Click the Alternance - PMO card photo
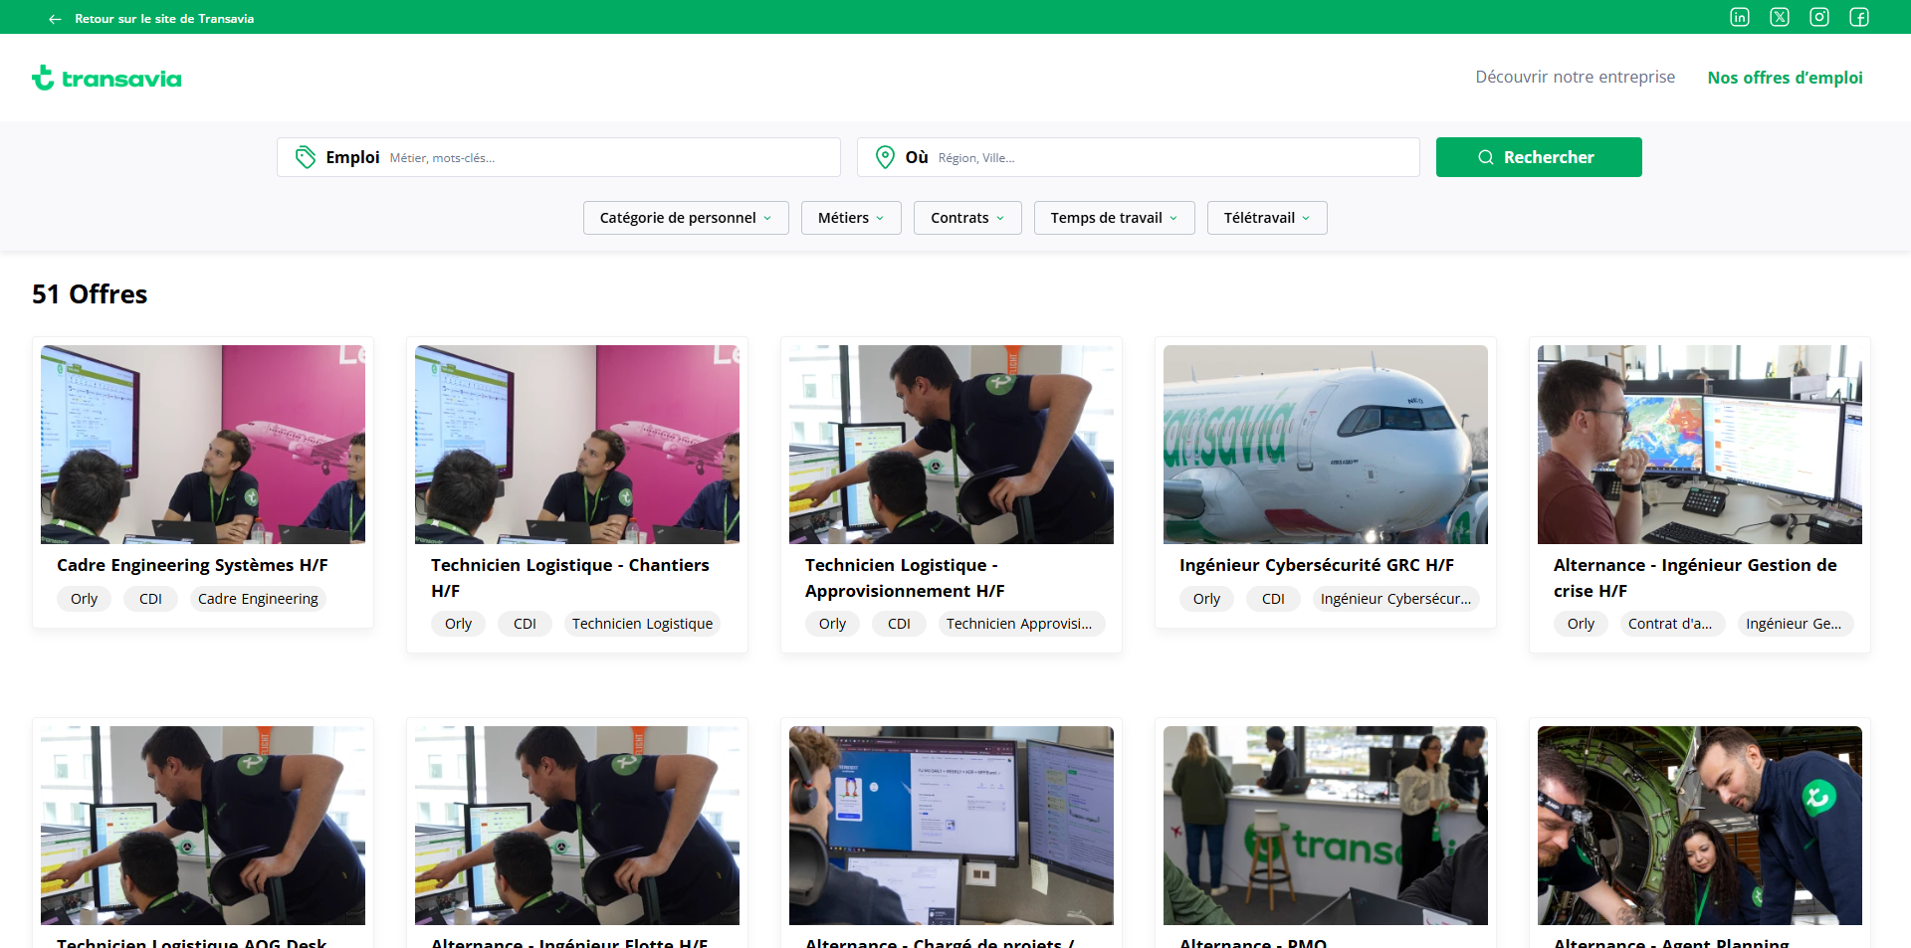The image size is (1911, 948). pyautogui.click(x=1326, y=826)
